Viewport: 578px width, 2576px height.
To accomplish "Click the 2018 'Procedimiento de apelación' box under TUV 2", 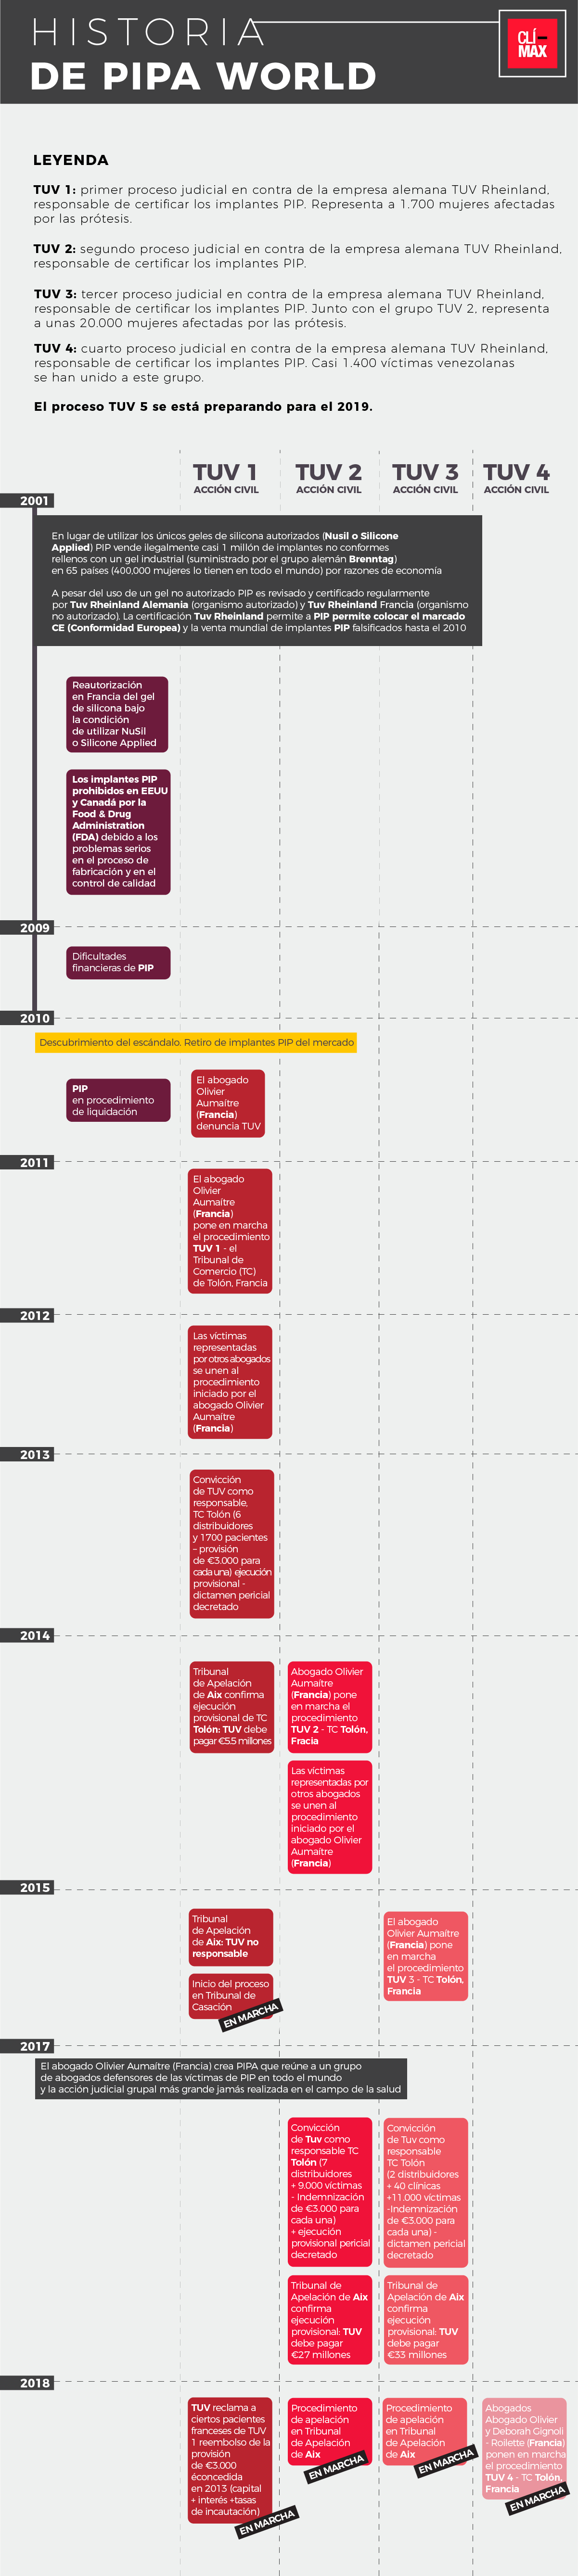I will [x=329, y=2432].
